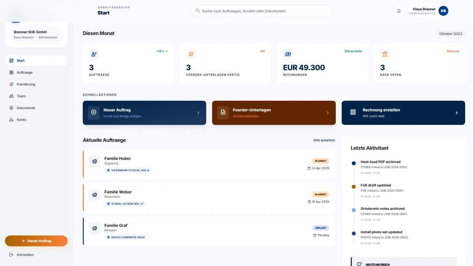Open the Team page

coord(36,96)
